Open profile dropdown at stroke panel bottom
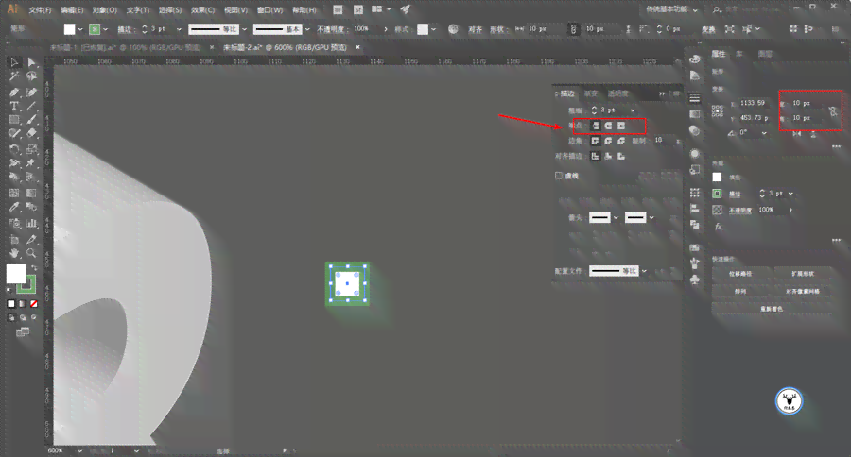Viewport: 851px width, 457px height. tap(644, 270)
